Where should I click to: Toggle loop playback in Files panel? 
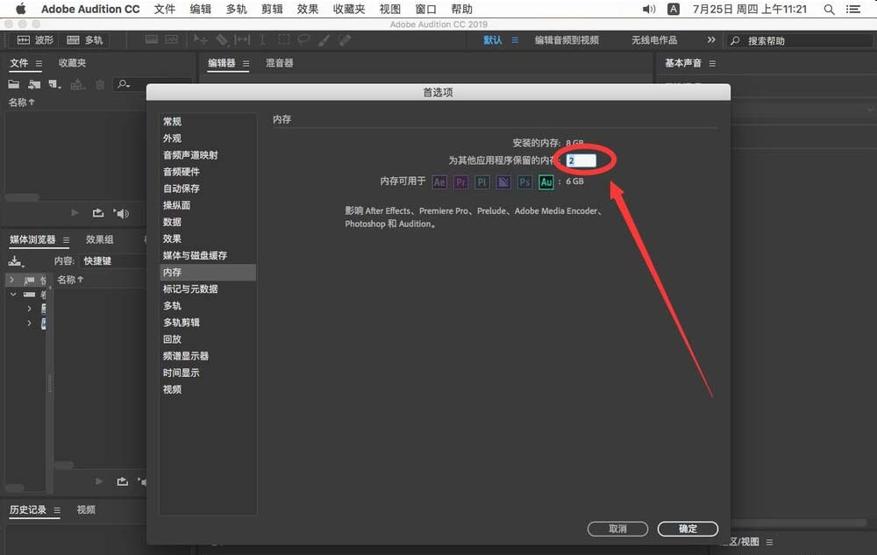[98, 213]
